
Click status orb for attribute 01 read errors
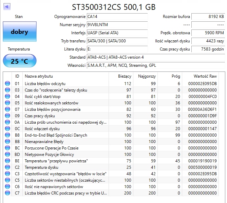(7, 84)
